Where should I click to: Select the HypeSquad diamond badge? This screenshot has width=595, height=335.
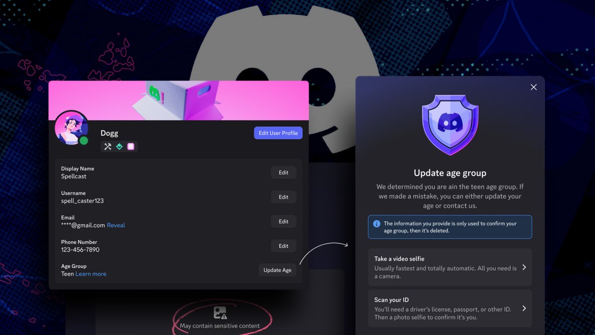(119, 146)
